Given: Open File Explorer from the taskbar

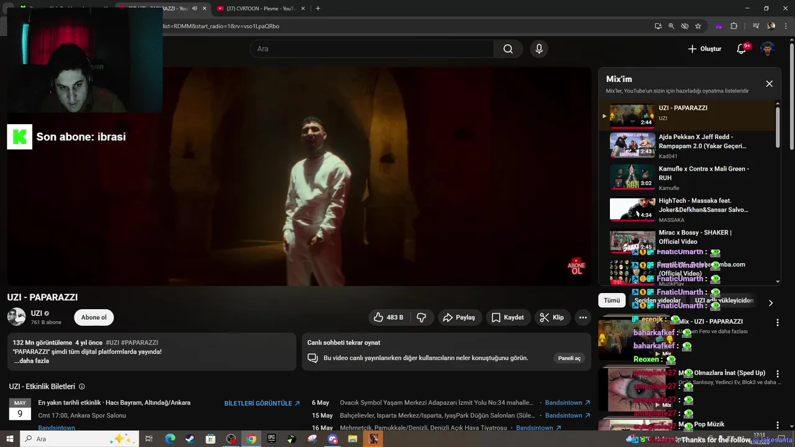Looking at the screenshot, I should [x=353, y=439].
